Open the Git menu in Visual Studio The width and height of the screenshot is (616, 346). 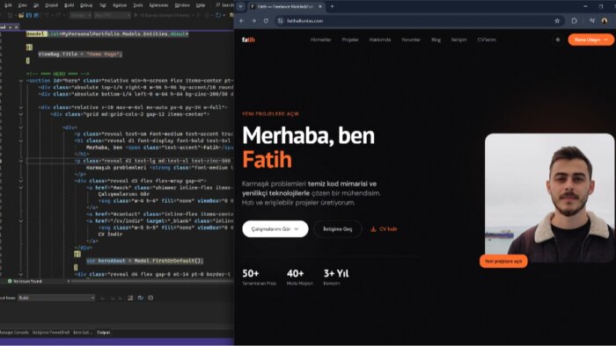36,5
